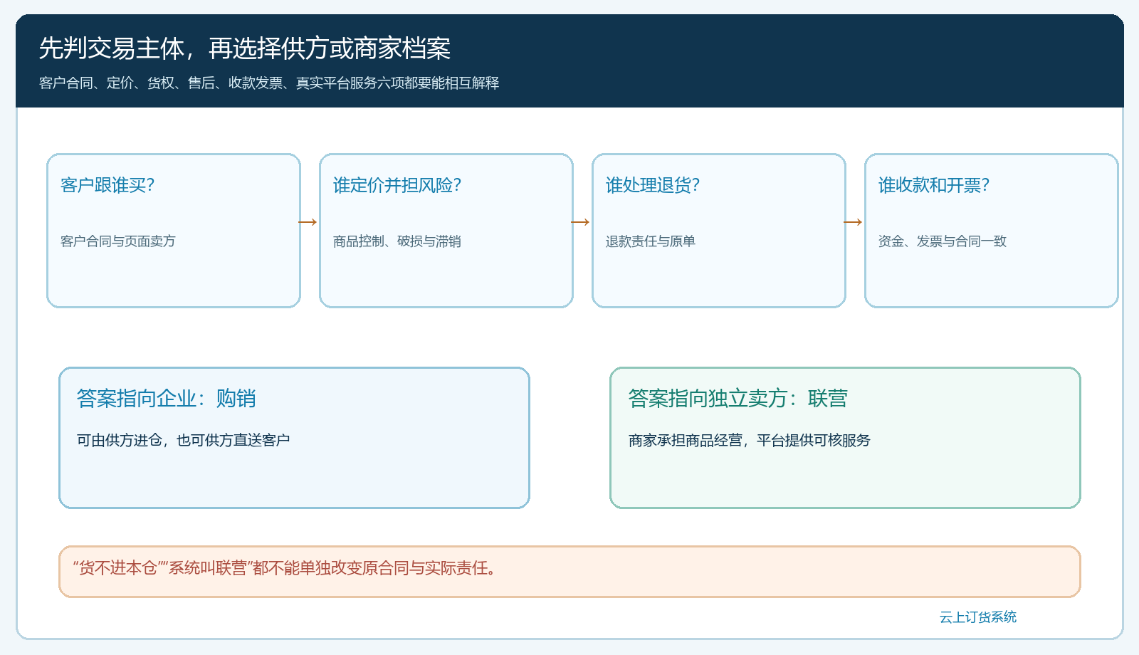Click the warning text about 货不进本仓
This screenshot has height=655, width=1139.
coord(285,568)
